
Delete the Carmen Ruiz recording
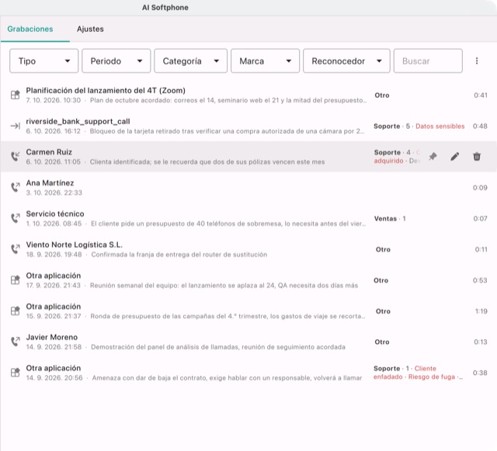[477, 157]
